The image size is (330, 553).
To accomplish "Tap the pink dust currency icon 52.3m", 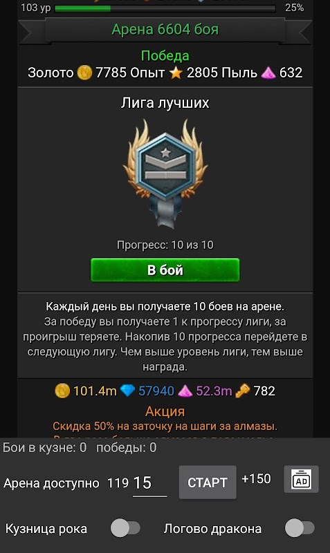I will (x=185, y=391).
